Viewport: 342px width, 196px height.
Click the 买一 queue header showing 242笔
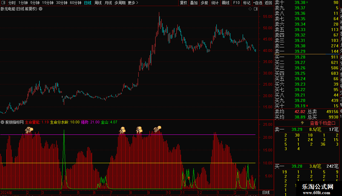point(307,166)
